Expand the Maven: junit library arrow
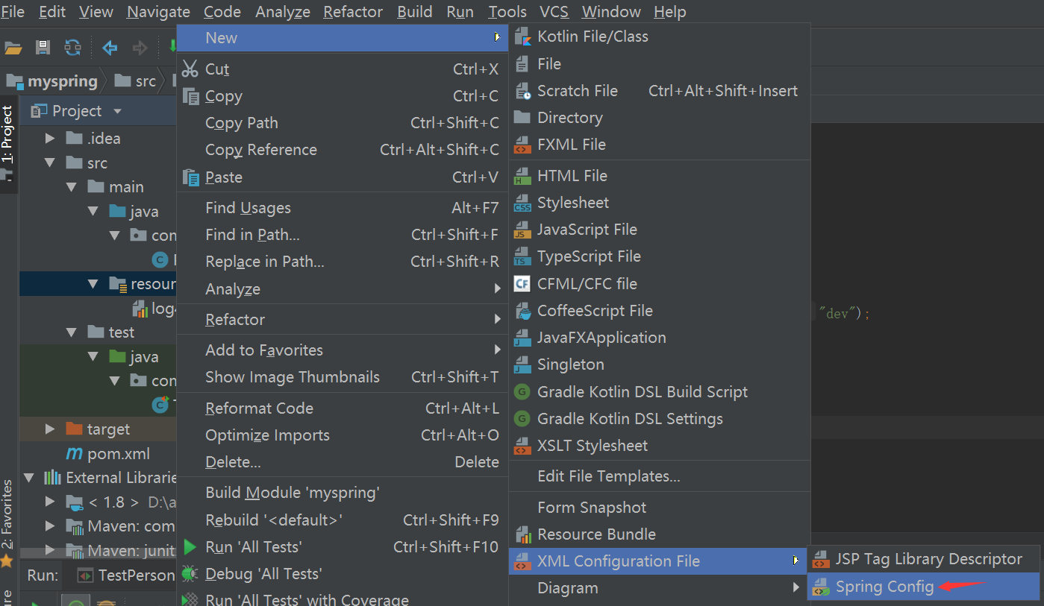Image resolution: width=1044 pixels, height=606 pixels. coord(50,550)
